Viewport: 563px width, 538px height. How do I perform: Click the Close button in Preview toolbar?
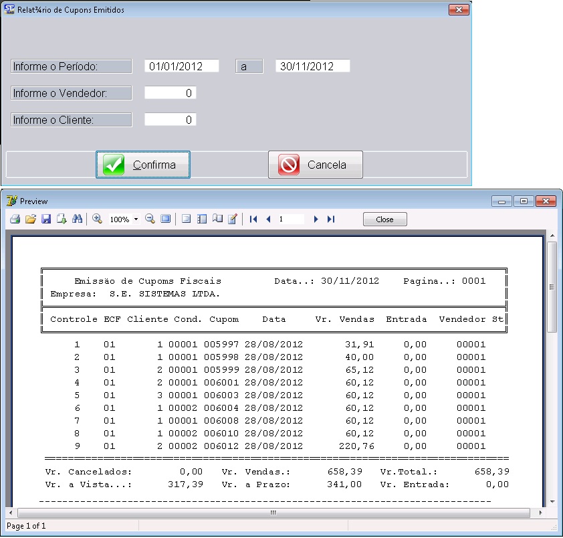tap(384, 219)
